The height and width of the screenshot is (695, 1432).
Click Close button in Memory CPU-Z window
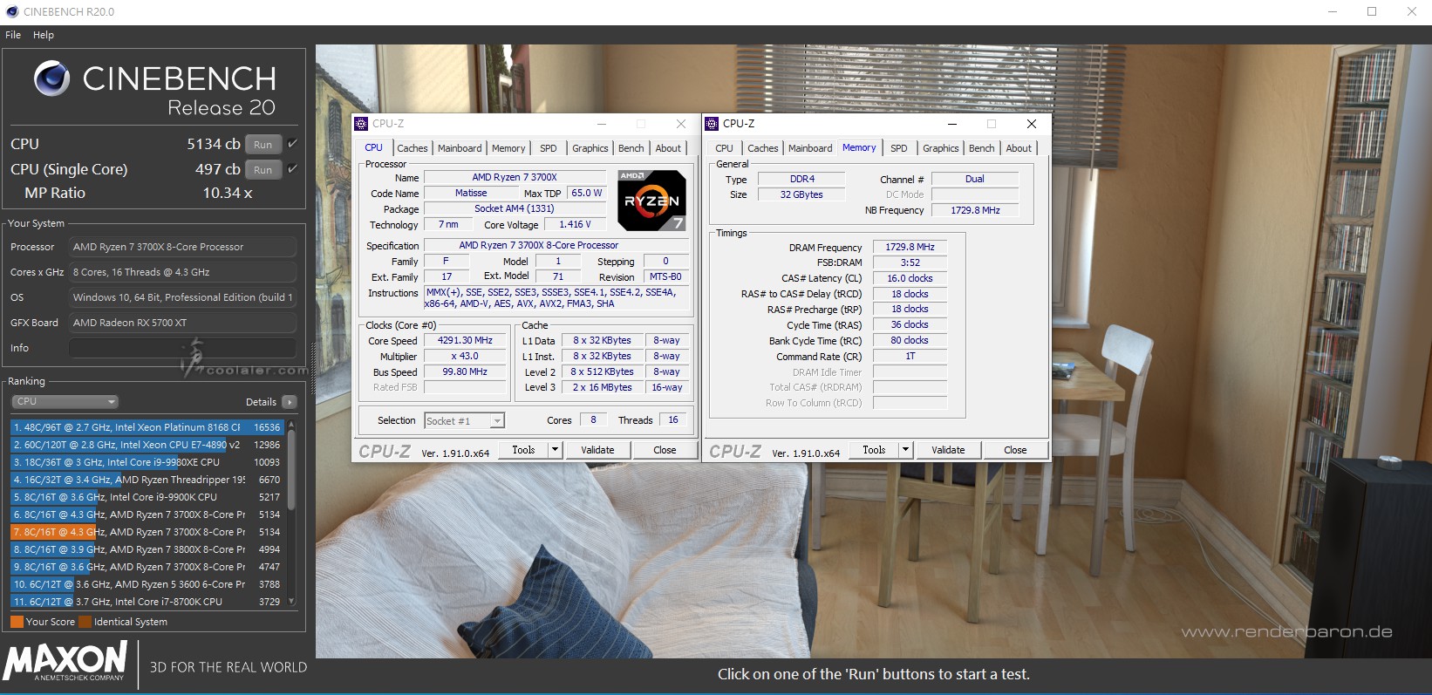tap(1015, 450)
